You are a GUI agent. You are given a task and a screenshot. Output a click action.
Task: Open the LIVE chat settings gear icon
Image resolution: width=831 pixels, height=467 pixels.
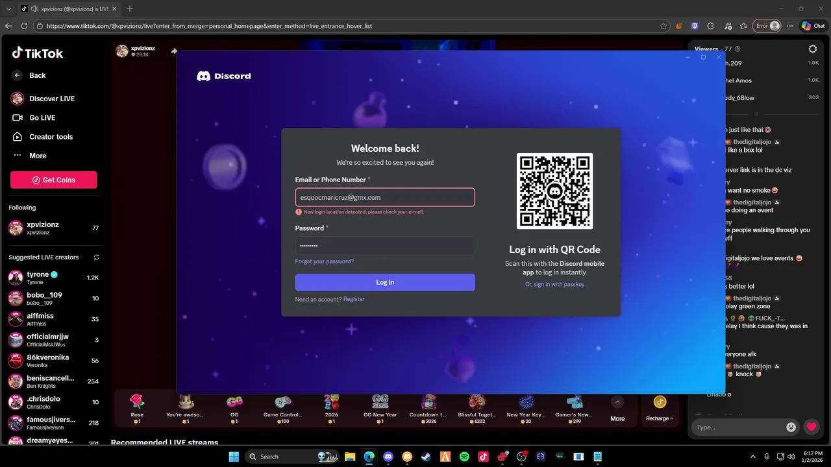tap(813, 49)
